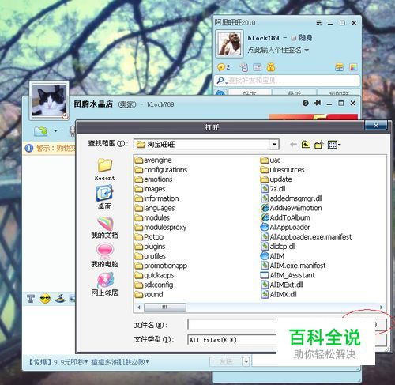Select the AliIM application file
The height and width of the screenshot is (385, 395).
point(273,256)
